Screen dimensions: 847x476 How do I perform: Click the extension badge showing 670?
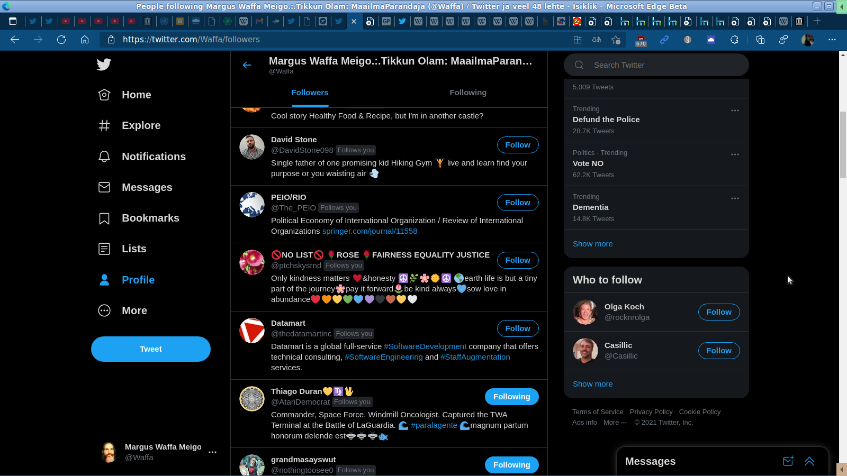[x=641, y=40]
